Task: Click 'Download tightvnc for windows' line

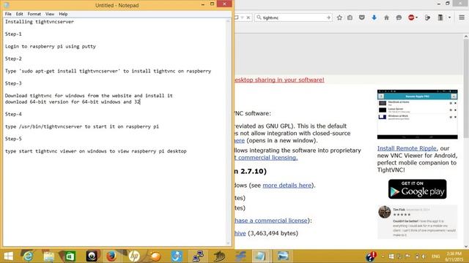Action: 89,96
